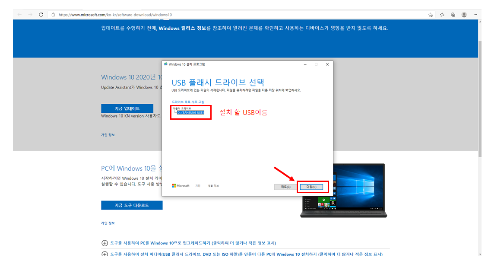Minimize the Windows 10 setup dialog
The height and width of the screenshot is (264, 488).
pos(305,64)
